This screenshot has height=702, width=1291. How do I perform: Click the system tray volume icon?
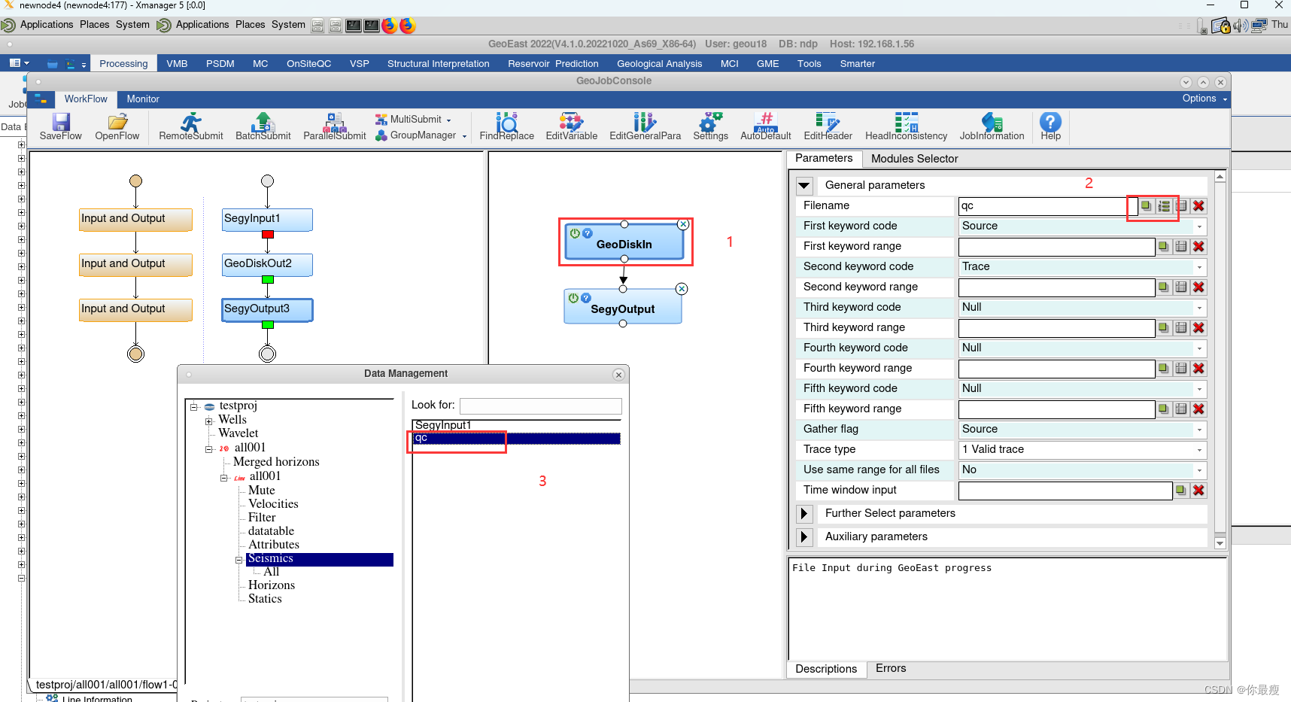1241,26
